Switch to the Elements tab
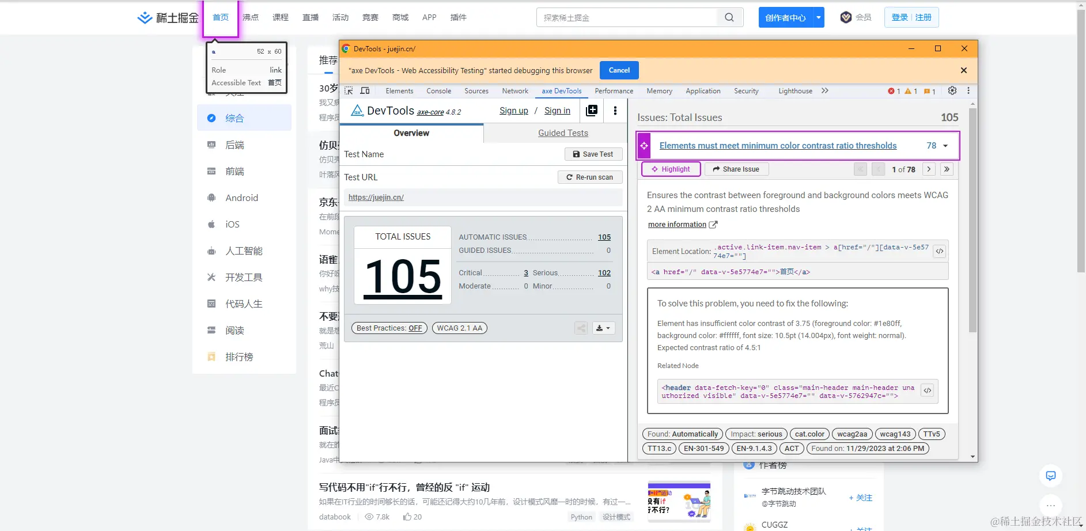Viewport: 1086px width, 531px height. coord(399,91)
